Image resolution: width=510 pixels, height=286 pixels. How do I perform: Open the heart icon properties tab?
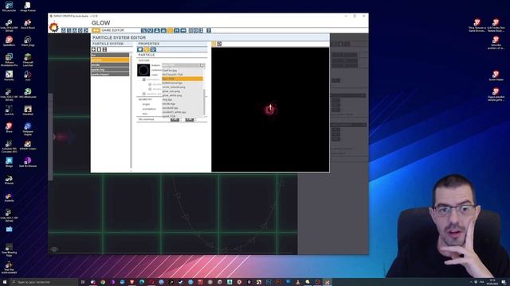tap(140, 49)
